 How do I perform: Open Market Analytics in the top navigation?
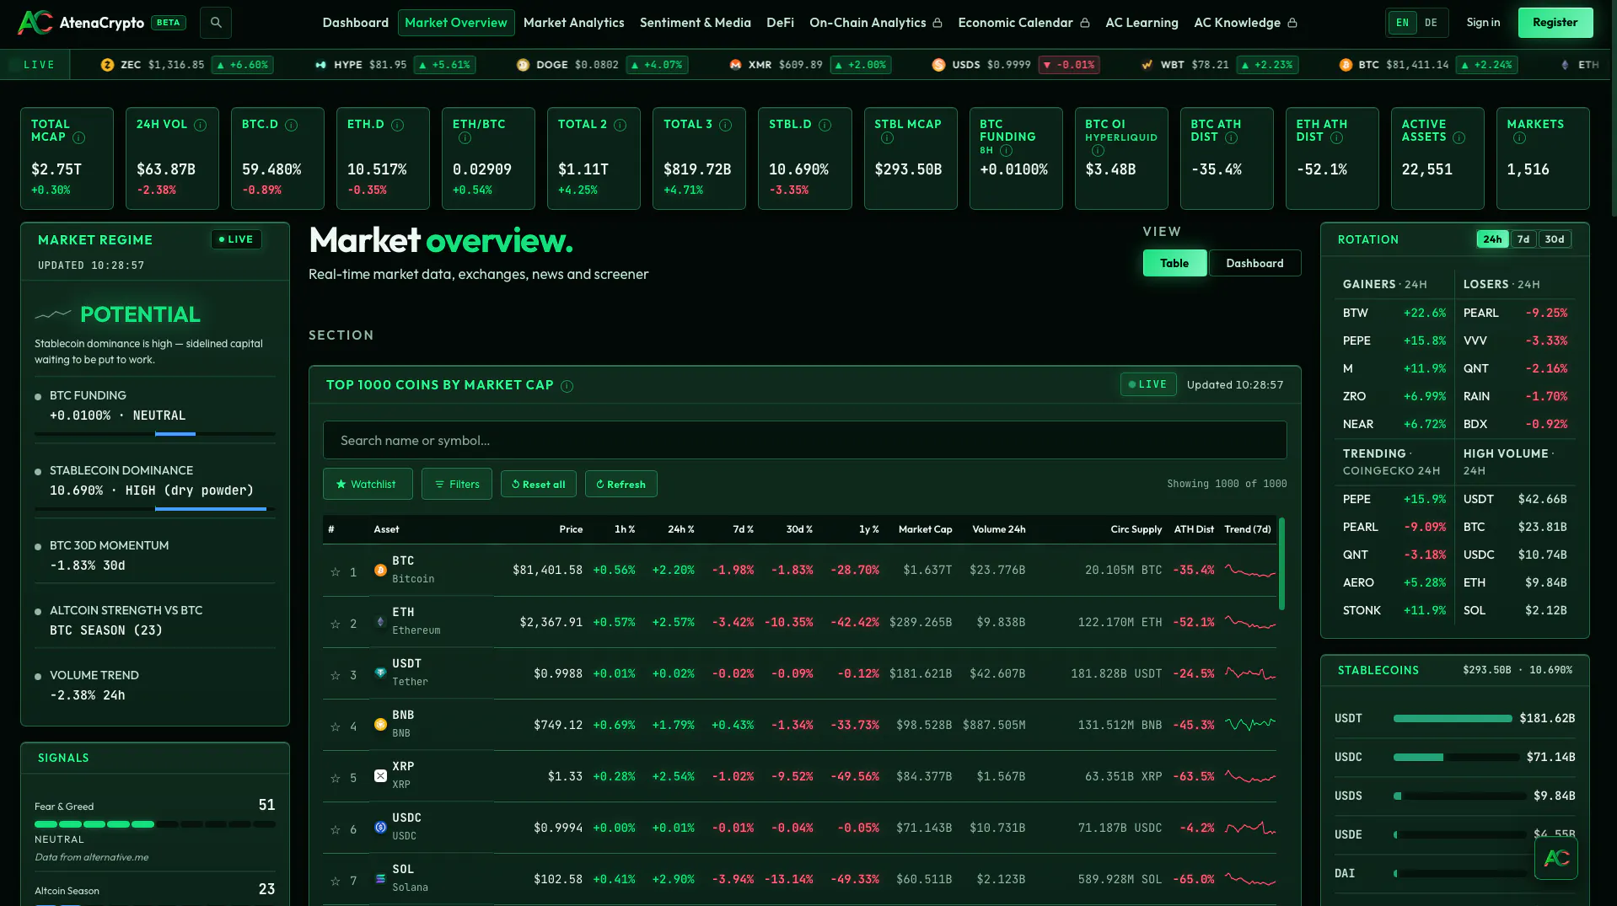(x=573, y=23)
